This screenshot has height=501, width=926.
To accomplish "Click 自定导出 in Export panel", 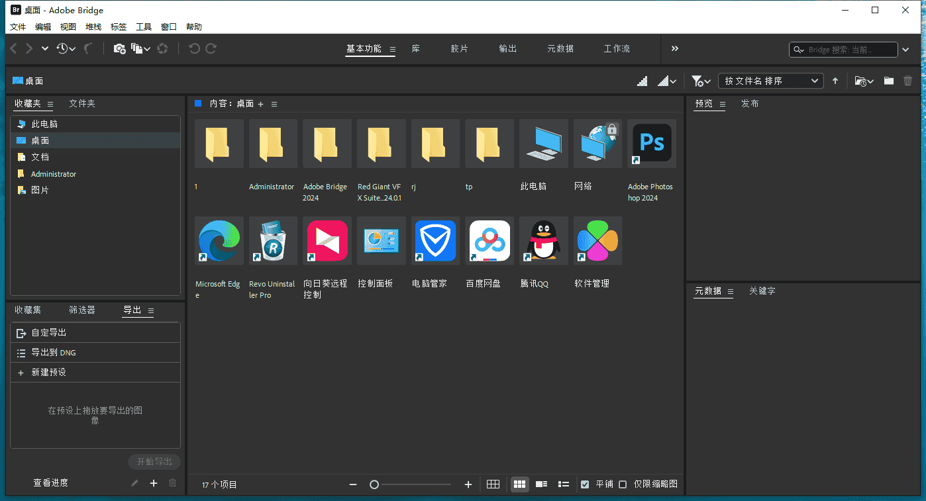I will tap(49, 333).
